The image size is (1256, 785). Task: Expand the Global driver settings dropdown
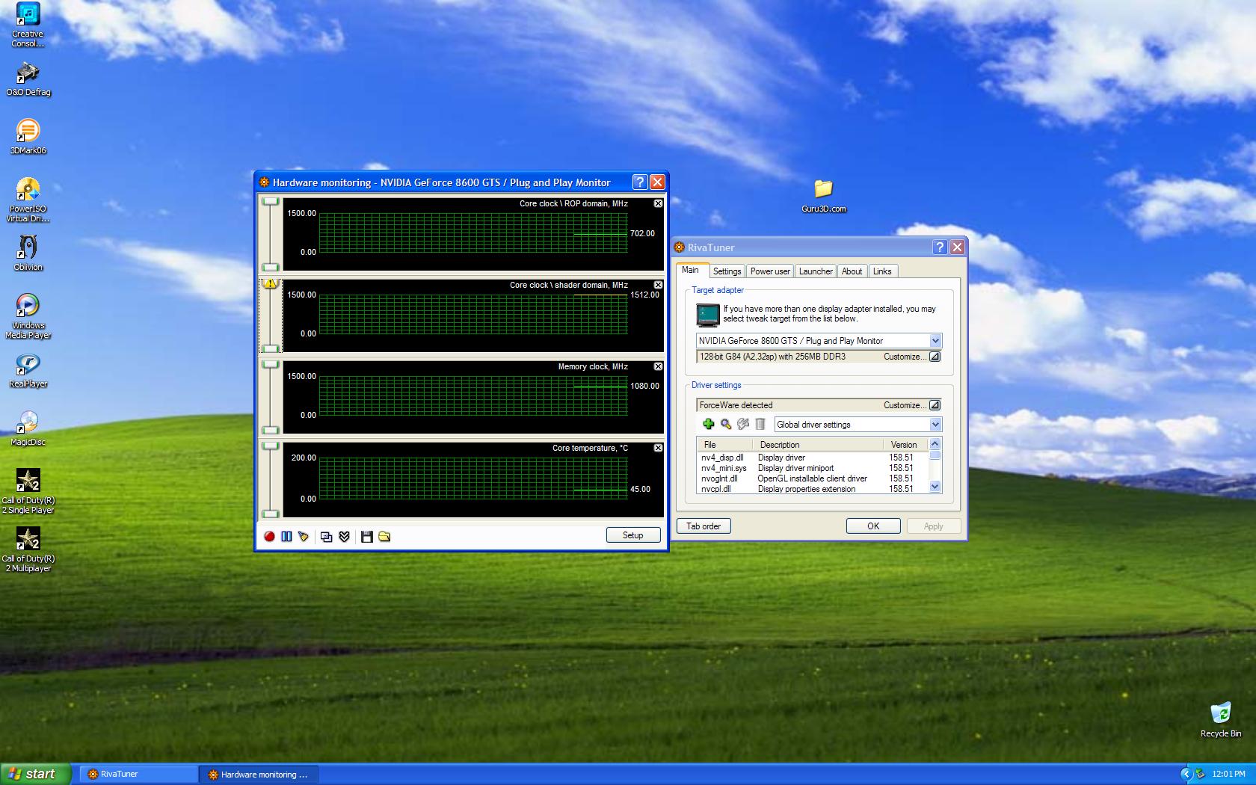(935, 425)
